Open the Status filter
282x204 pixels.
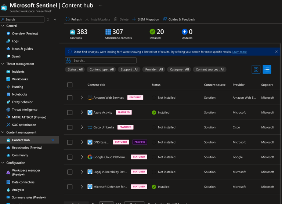coord(75,69)
